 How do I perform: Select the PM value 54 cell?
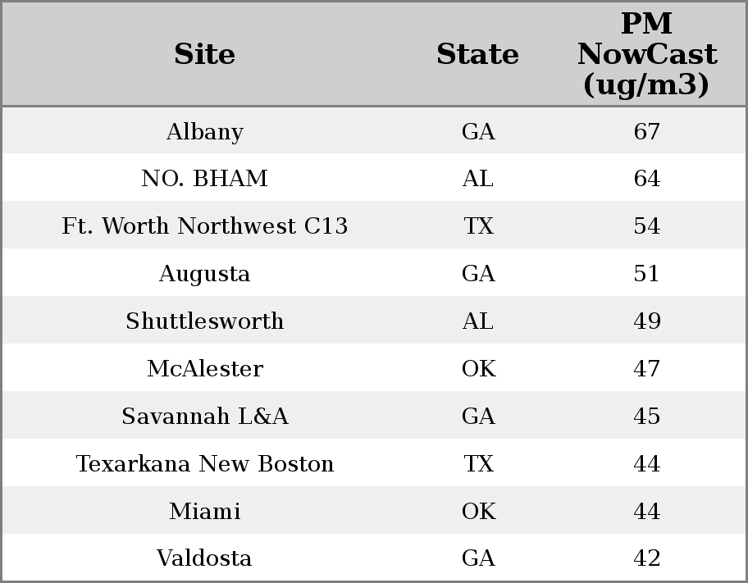(x=646, y=226)
